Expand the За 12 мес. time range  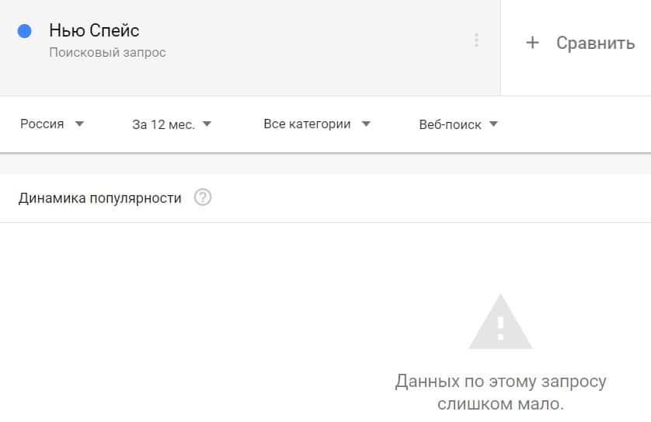pyautogui.click(x=163, y=124)
